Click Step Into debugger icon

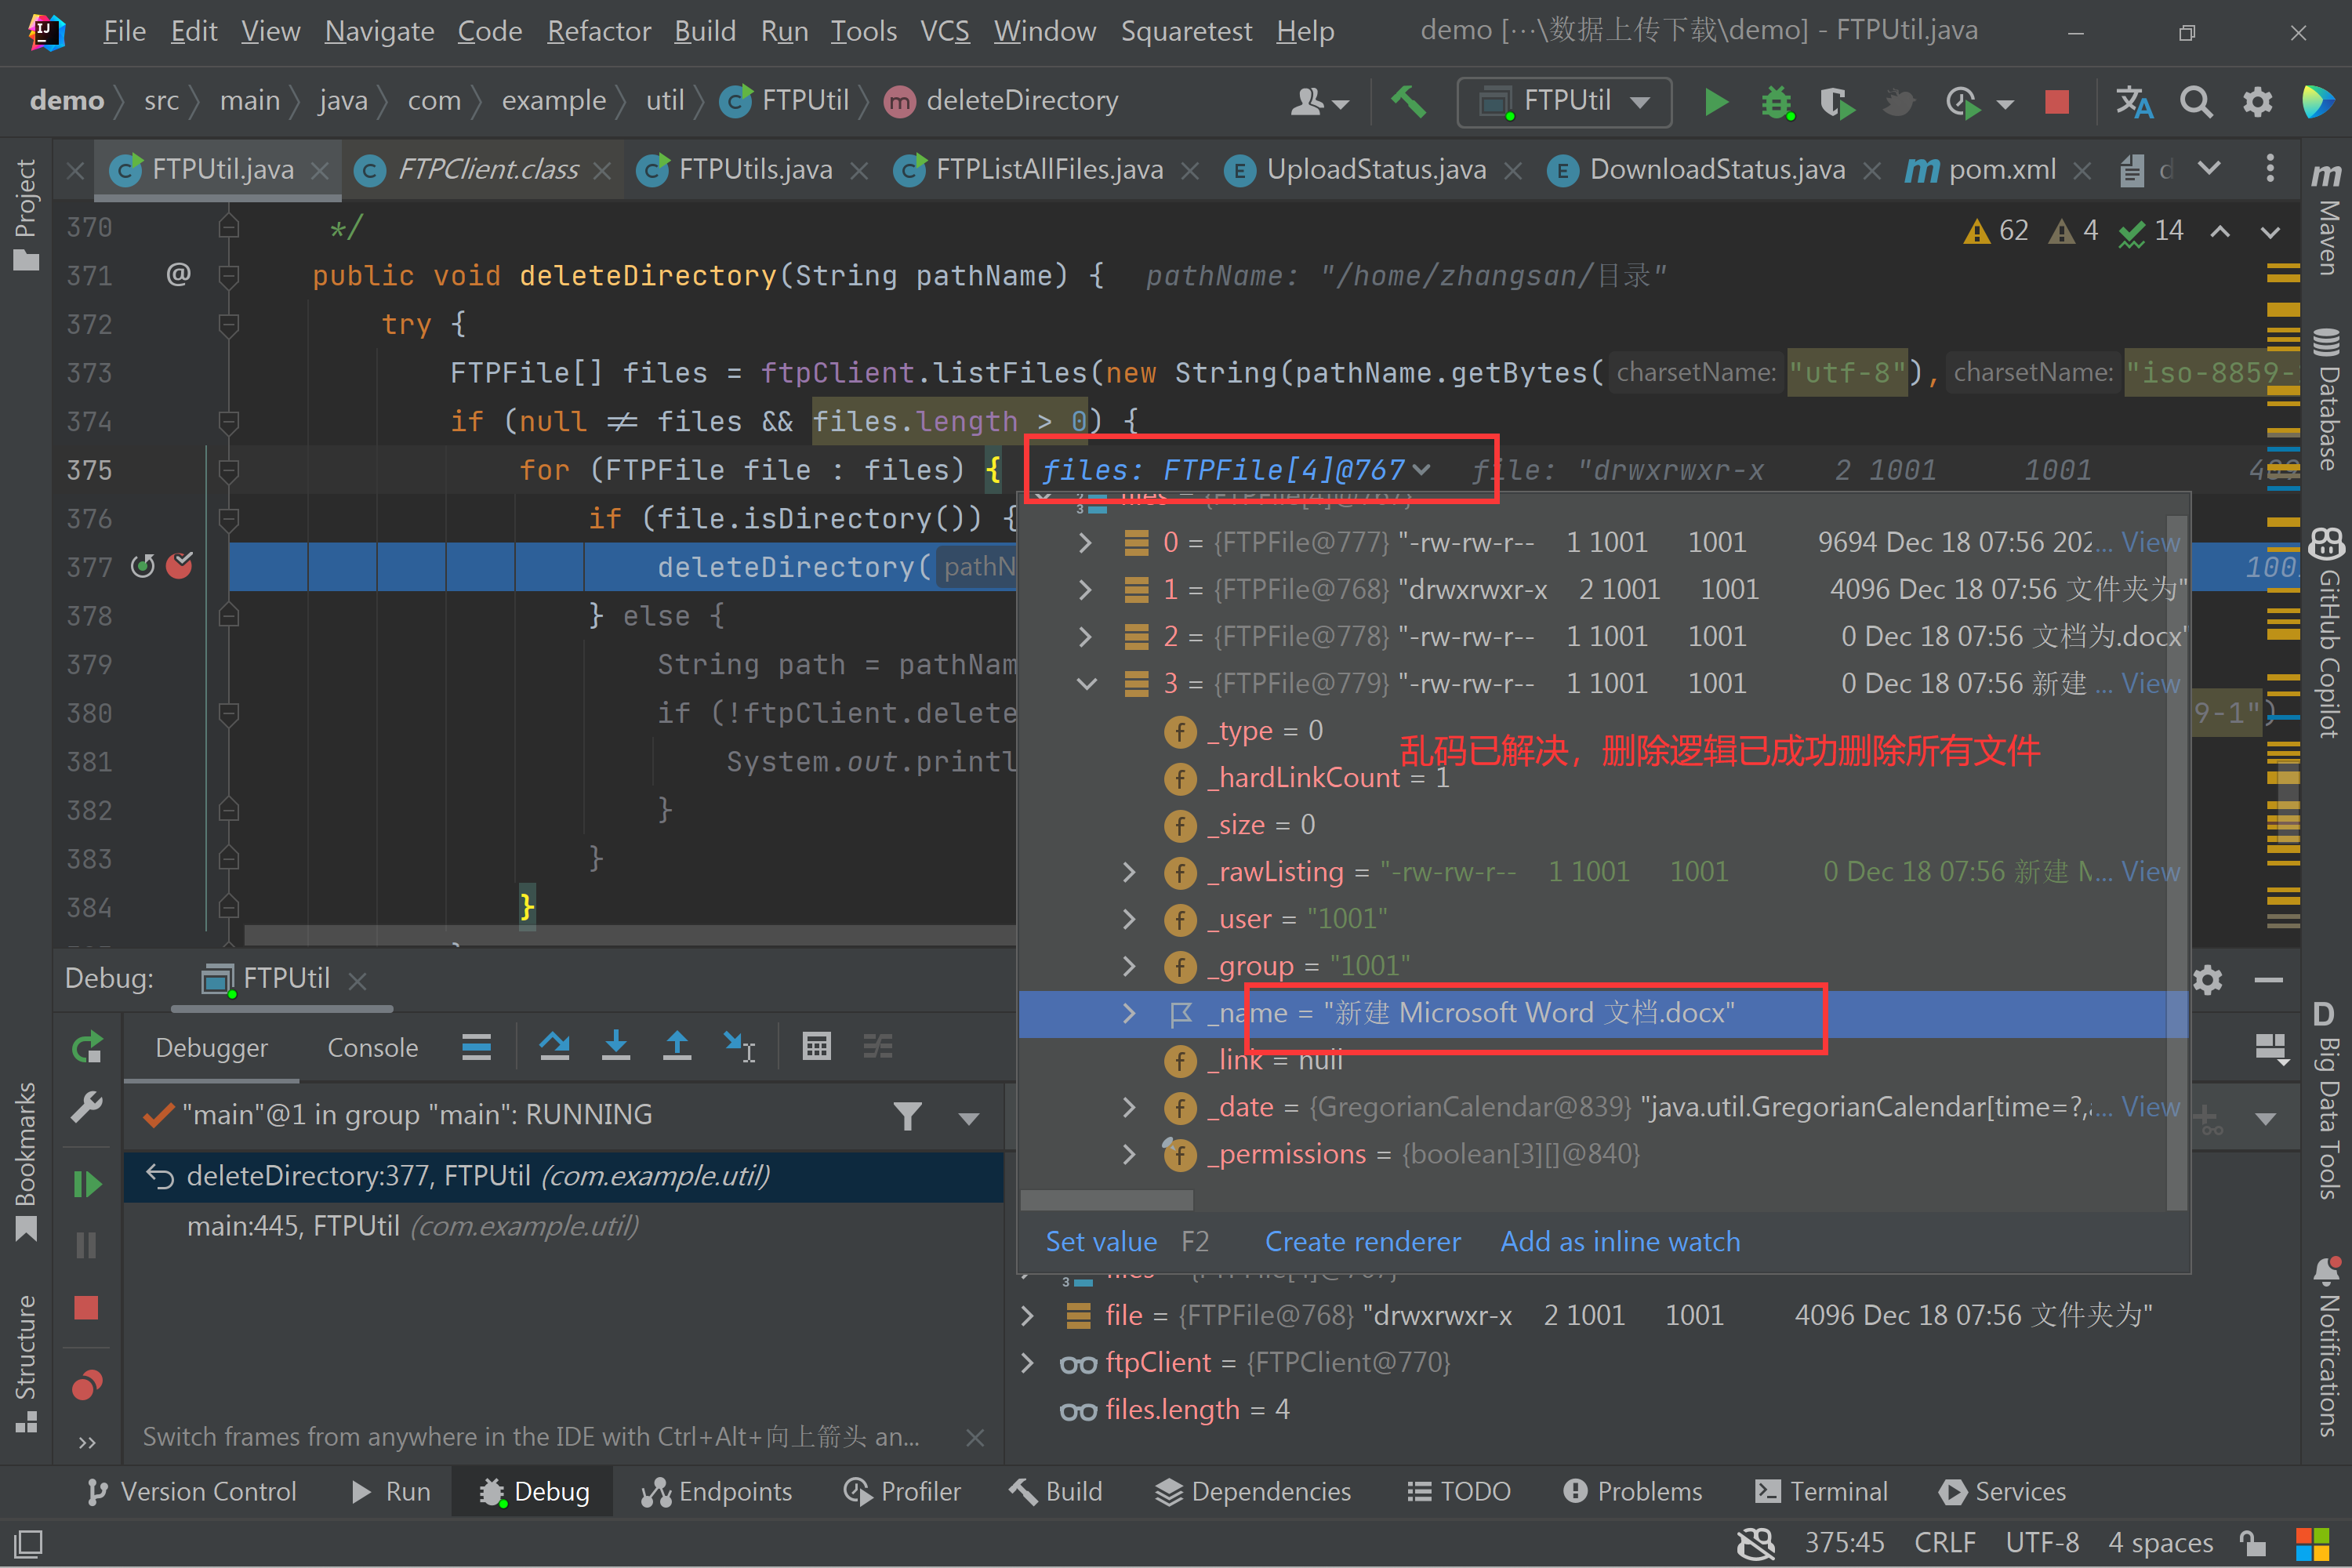pyautogui.click(x=616, y=1047)
